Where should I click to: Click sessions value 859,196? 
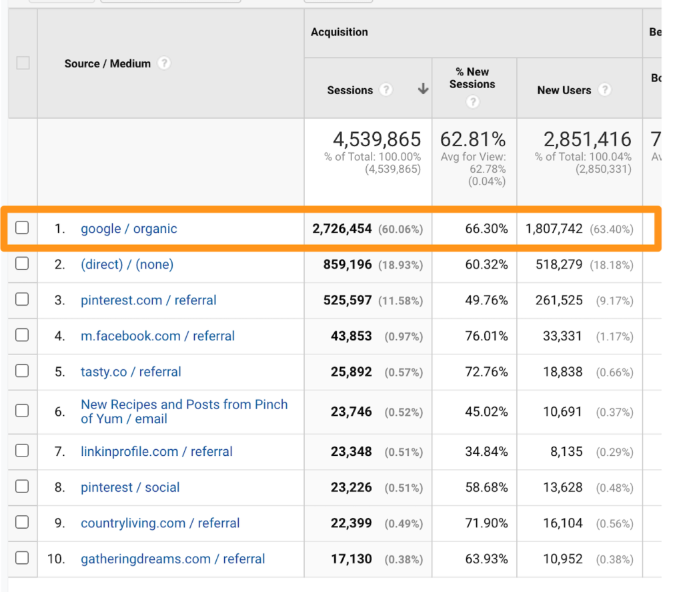point(348,264)
